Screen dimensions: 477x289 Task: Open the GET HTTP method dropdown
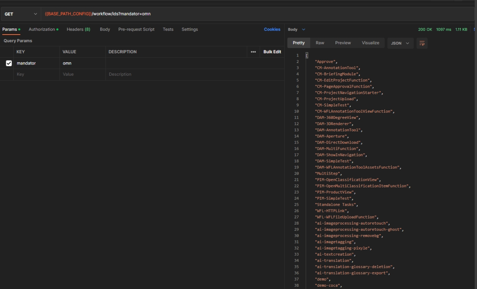(21, 14)
